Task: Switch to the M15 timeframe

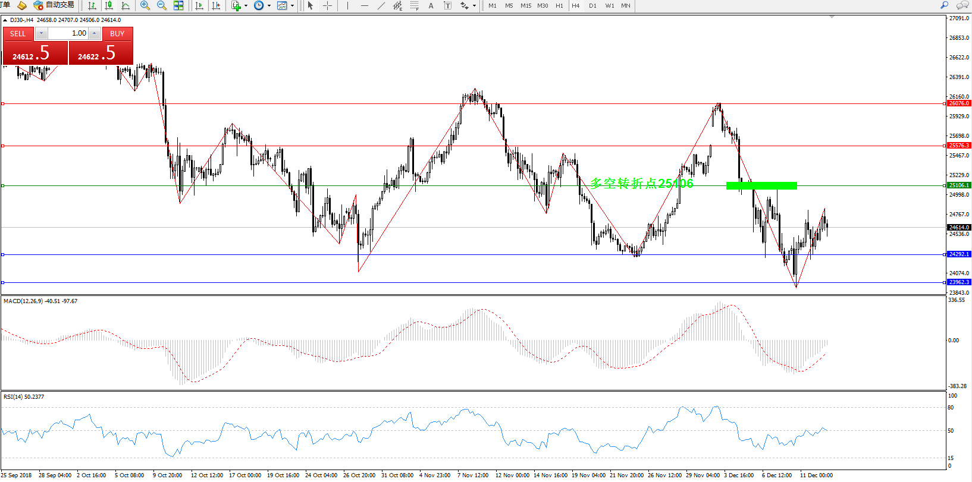Action: tap(526, 5)
